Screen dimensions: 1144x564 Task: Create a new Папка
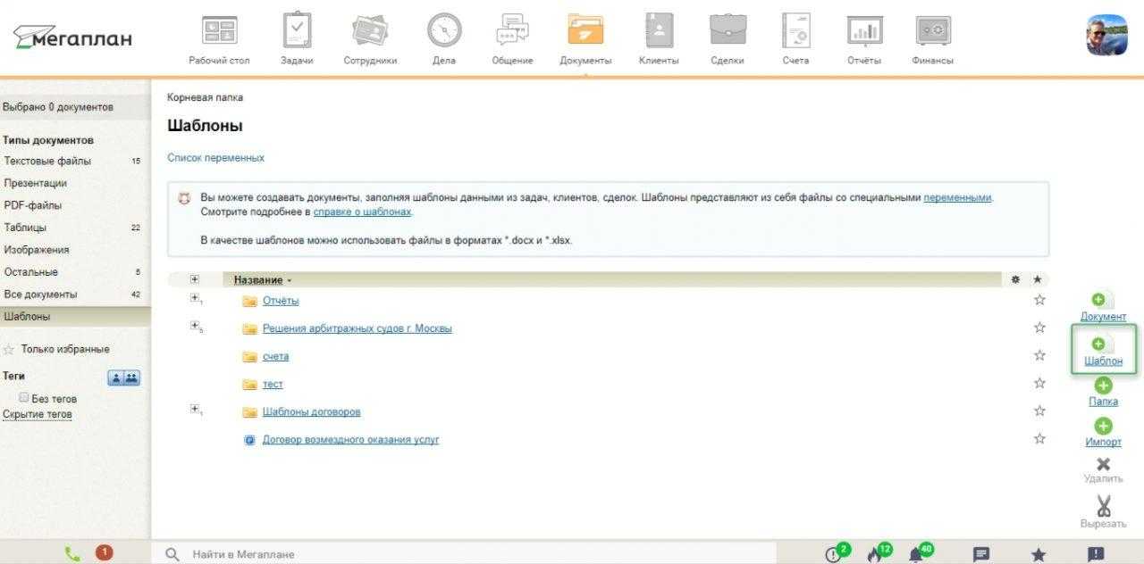tap(1103, 392)
